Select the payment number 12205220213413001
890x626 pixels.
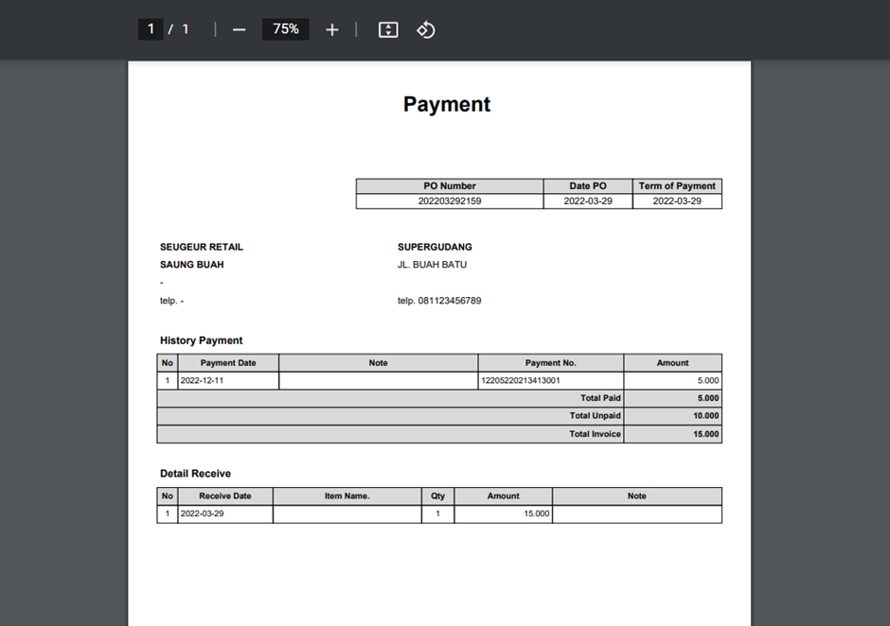click(521, 381)
